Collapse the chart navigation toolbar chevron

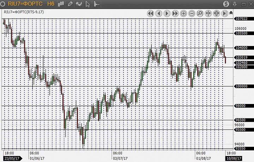(x=231, y=13)
